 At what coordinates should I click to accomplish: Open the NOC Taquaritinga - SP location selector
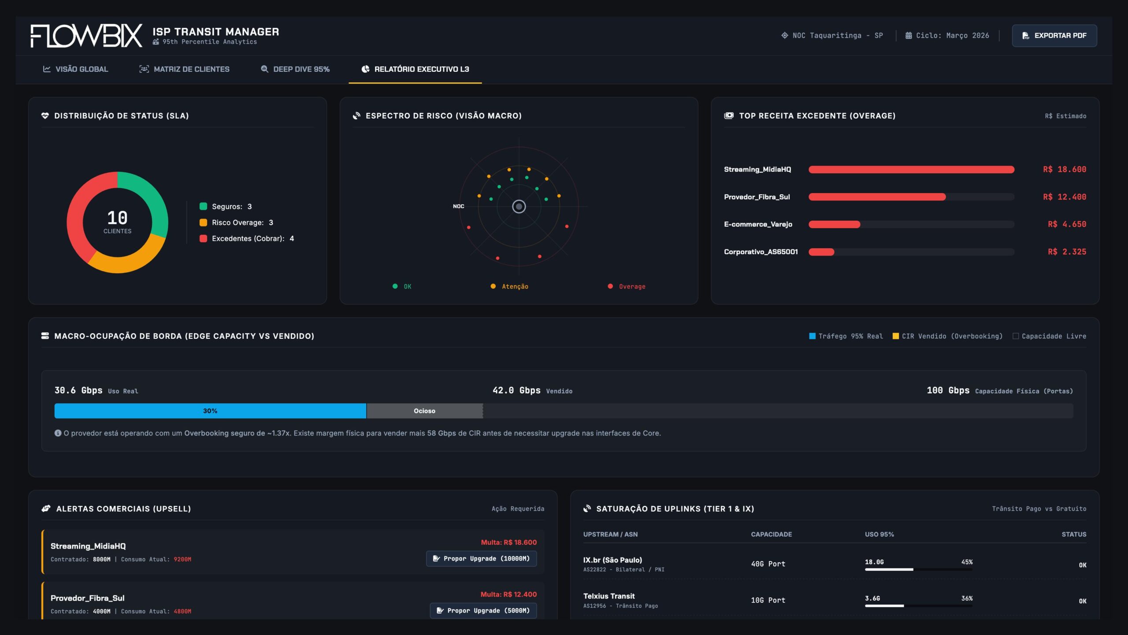[x=833, y=36]
